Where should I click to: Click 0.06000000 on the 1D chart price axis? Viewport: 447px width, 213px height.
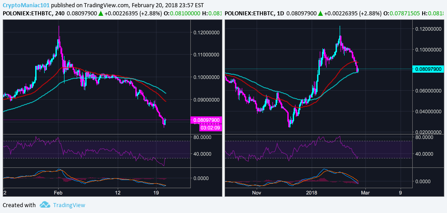pos(429,91)
